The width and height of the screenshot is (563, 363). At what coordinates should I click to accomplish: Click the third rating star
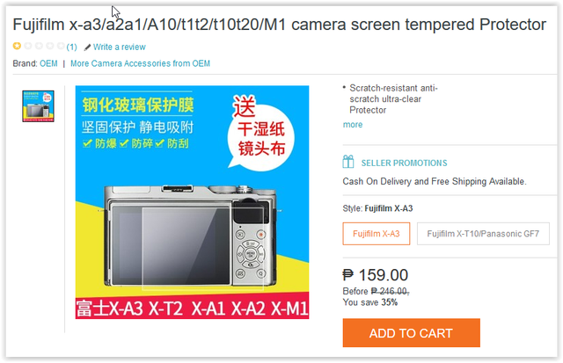point(39,46)
